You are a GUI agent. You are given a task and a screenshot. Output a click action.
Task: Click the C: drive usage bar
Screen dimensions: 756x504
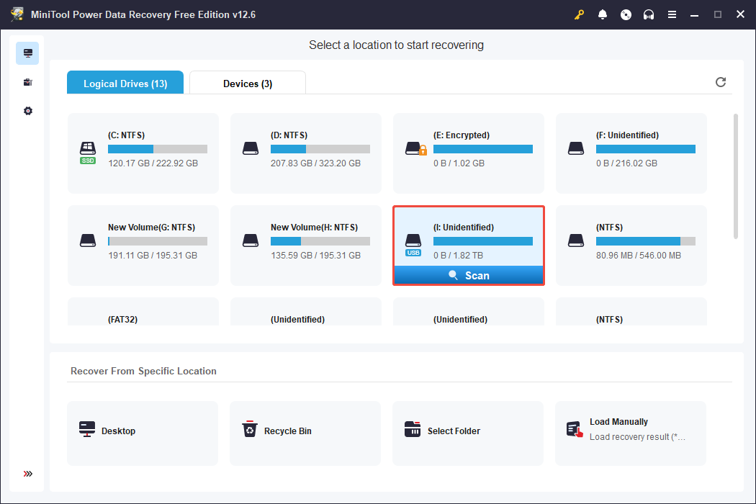(x=158, y=149)
